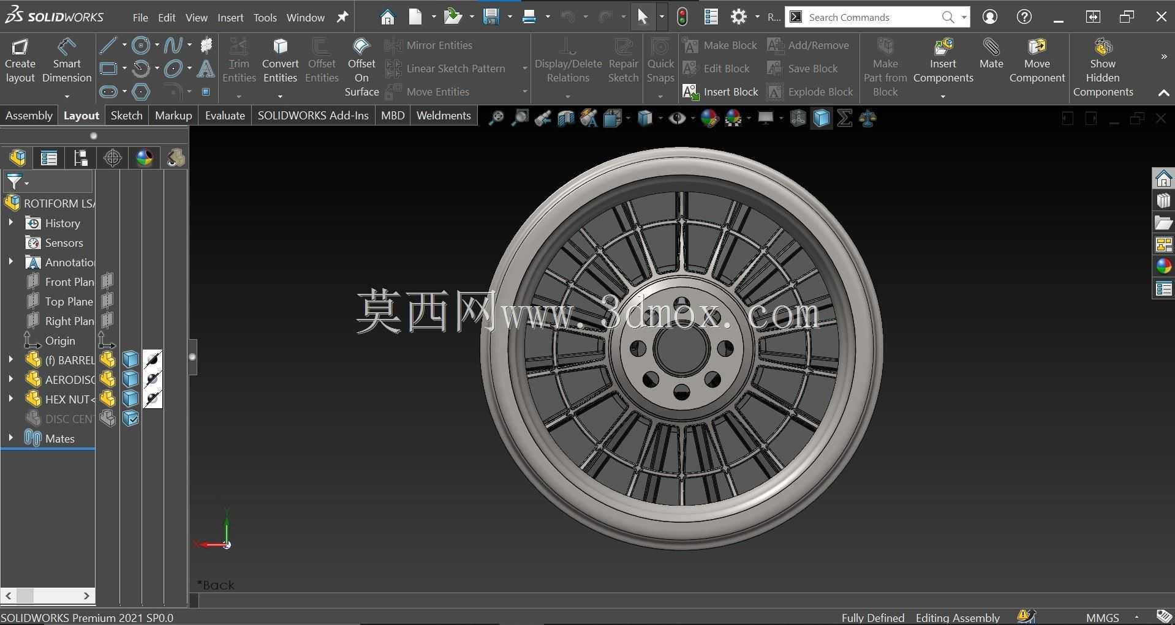Toggle Top Plane visibility icon
Screen dimensions: 1175x625
107,301
